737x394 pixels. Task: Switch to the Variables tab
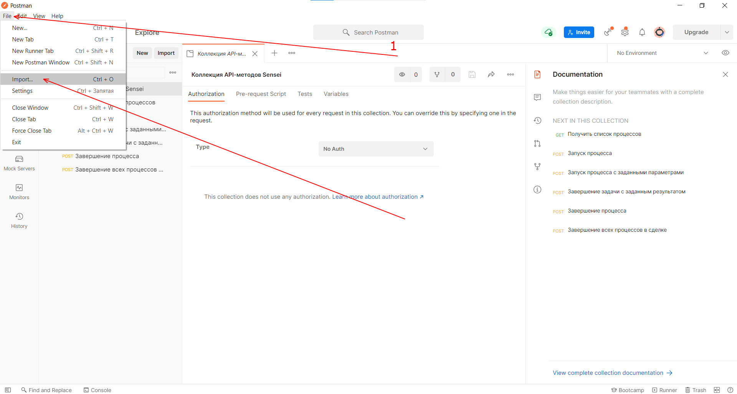click(x=336, y=94)
